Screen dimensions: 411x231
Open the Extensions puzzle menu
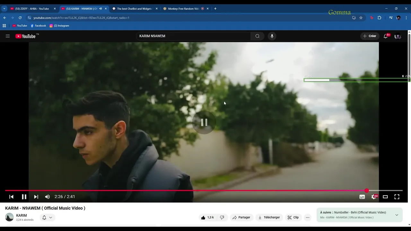click(x=380, y=18)
